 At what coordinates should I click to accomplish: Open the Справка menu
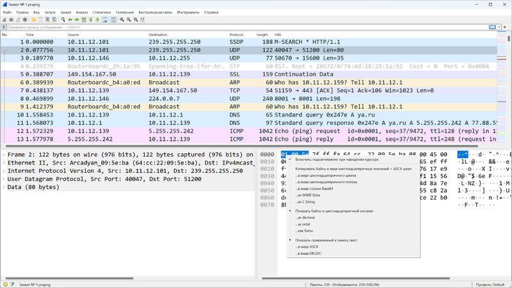pyautogui.click(x=211, y=12)
